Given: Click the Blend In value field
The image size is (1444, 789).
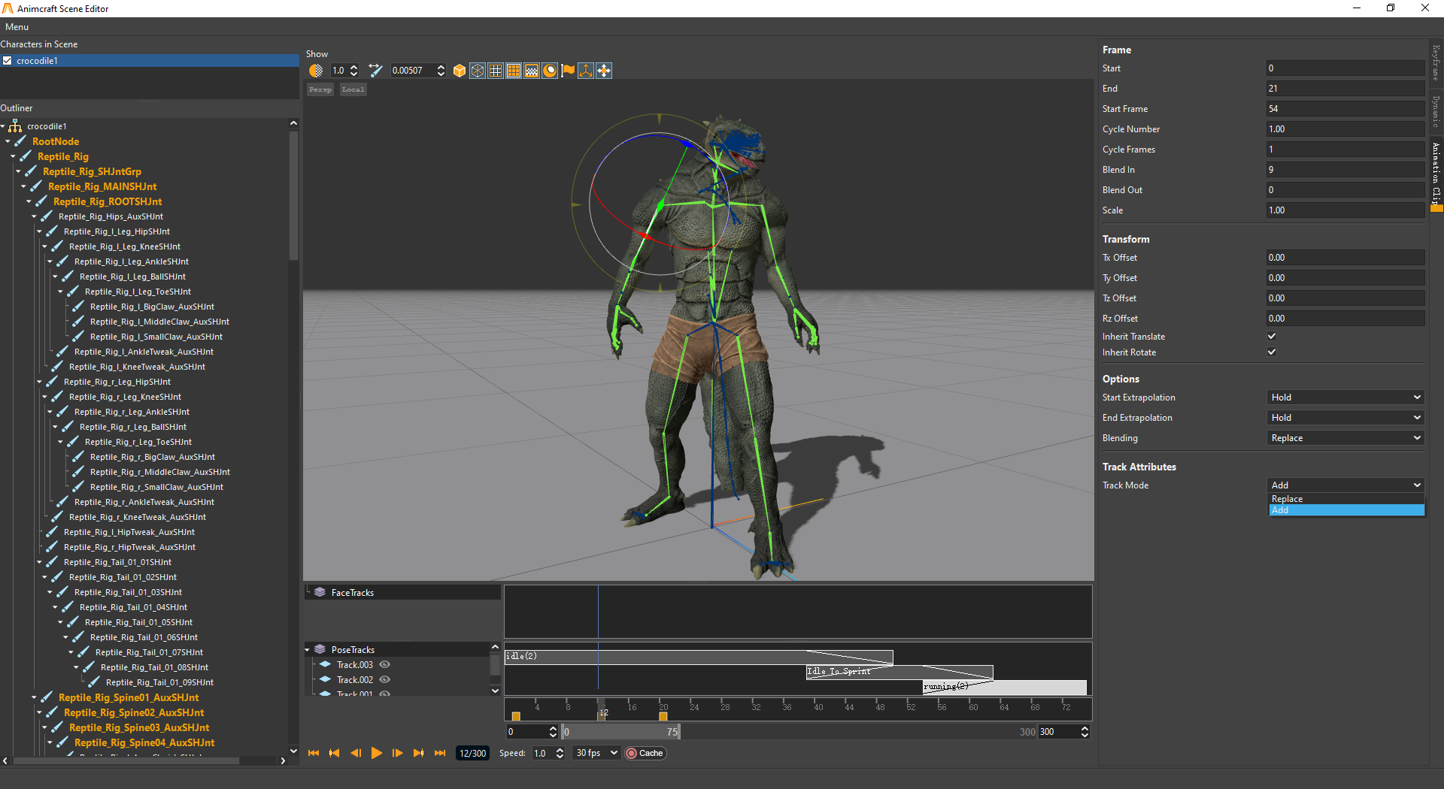Looking at the screenshot, I should click(x=1345, y=170).
